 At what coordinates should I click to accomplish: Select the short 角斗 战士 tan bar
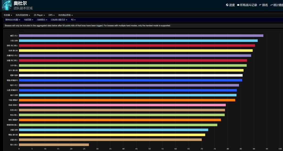tap(54, 145)
